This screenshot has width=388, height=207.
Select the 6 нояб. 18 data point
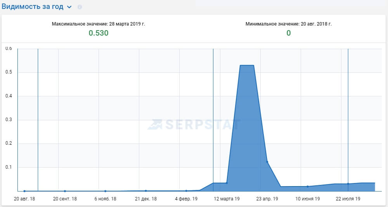pyautogui.click(x=105, y=191)
